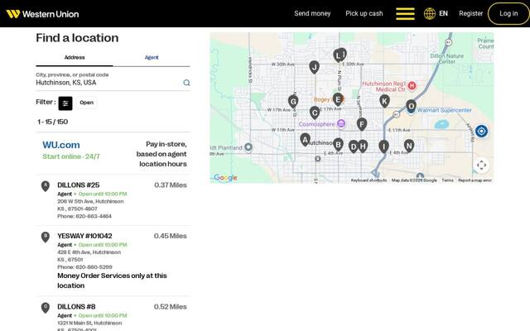Image resolution: width=530 pixels, height=331 pixels.
Task: Click the 0.37 Miles distance
Action: (x=171, y=185)
